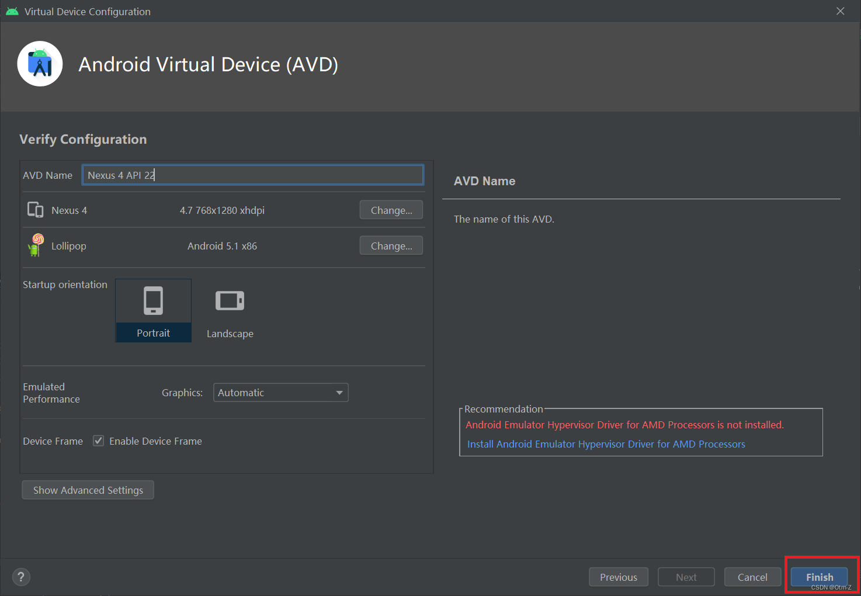Open the Graphics Automatic dropdown
The height and width of the screenshot is (596, 861).
[281, 393]
